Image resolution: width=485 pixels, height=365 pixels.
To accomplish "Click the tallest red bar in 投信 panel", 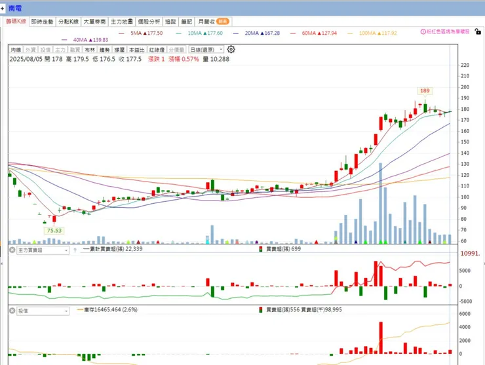I will pyautogui.click(x=381, y=337).
